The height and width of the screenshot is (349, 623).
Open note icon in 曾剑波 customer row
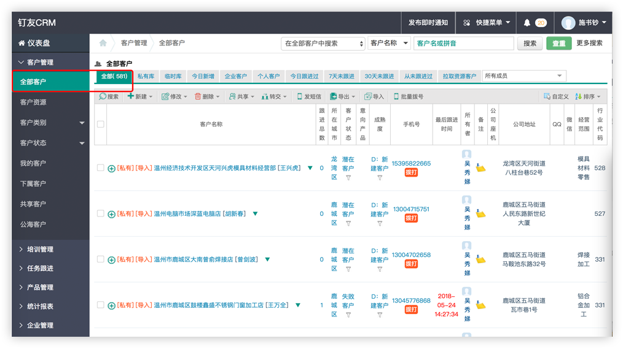(480, 259)
